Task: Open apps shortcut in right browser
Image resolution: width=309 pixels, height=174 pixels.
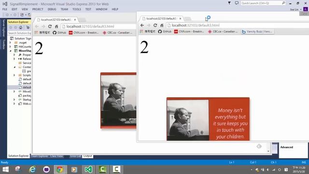Action: click(147, 31)
